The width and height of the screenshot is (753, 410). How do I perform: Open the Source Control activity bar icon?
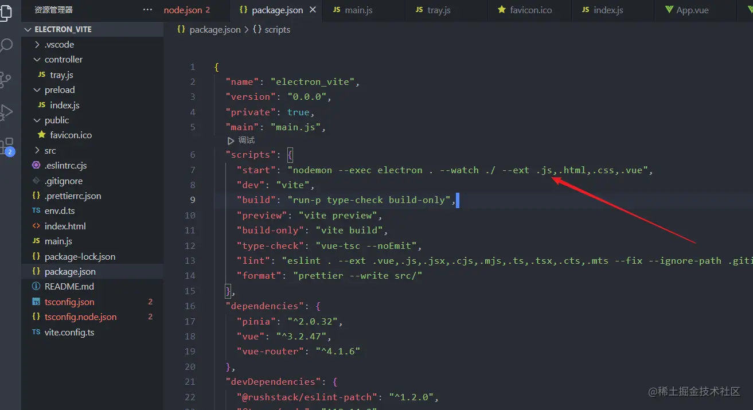pyautogui.click(x=5, y=79)
